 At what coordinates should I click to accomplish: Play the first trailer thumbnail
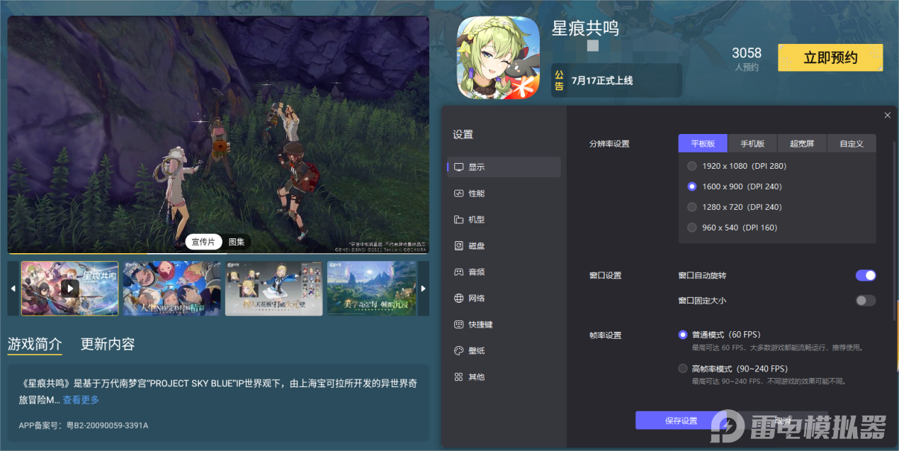(69, 289)
